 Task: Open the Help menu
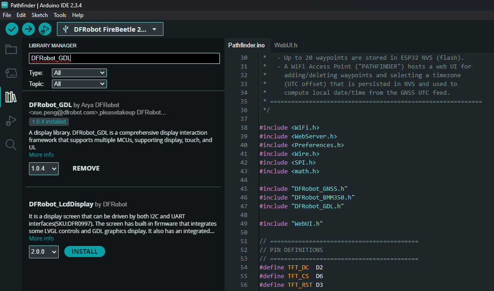[x=78, y=15]
